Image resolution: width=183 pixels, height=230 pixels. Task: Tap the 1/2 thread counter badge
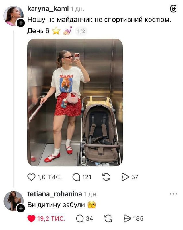(81, 31)
